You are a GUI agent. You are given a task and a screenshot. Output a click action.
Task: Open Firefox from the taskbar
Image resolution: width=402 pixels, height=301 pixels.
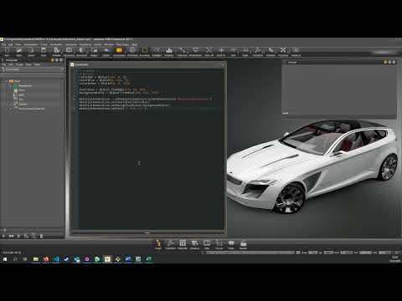[46, 259]
